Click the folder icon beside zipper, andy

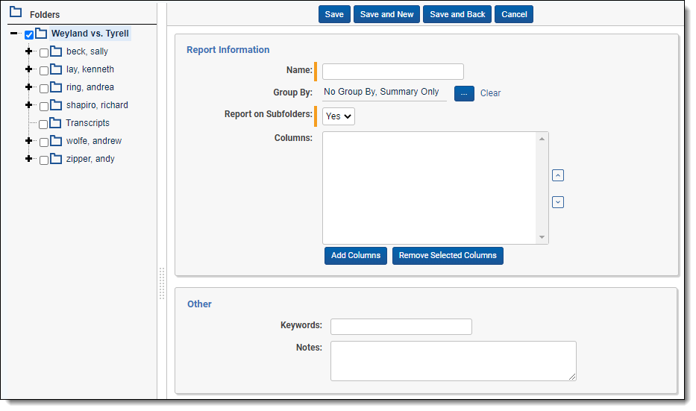(x=56, y=159)
